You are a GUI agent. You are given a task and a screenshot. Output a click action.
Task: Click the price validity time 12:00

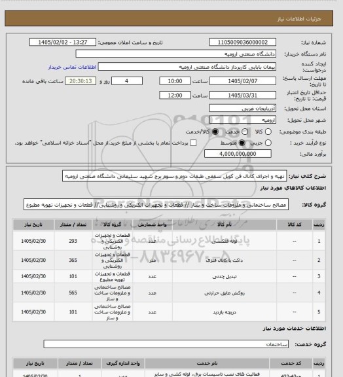(175, 95)
